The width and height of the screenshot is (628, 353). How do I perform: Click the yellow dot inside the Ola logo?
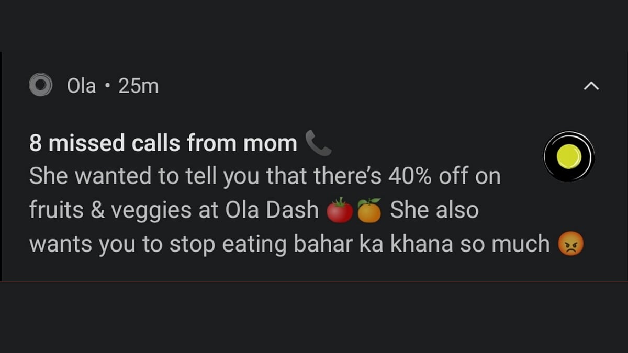coord(568,155)
